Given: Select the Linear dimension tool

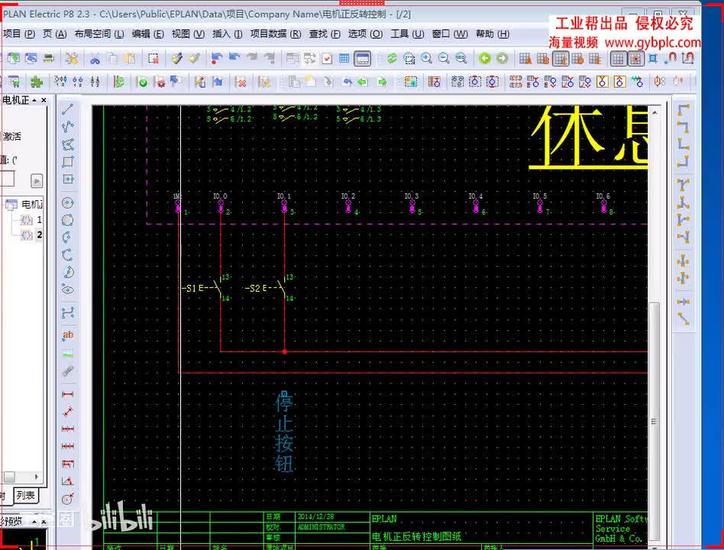Looking at the screenshot, I should tap(68, 394).
